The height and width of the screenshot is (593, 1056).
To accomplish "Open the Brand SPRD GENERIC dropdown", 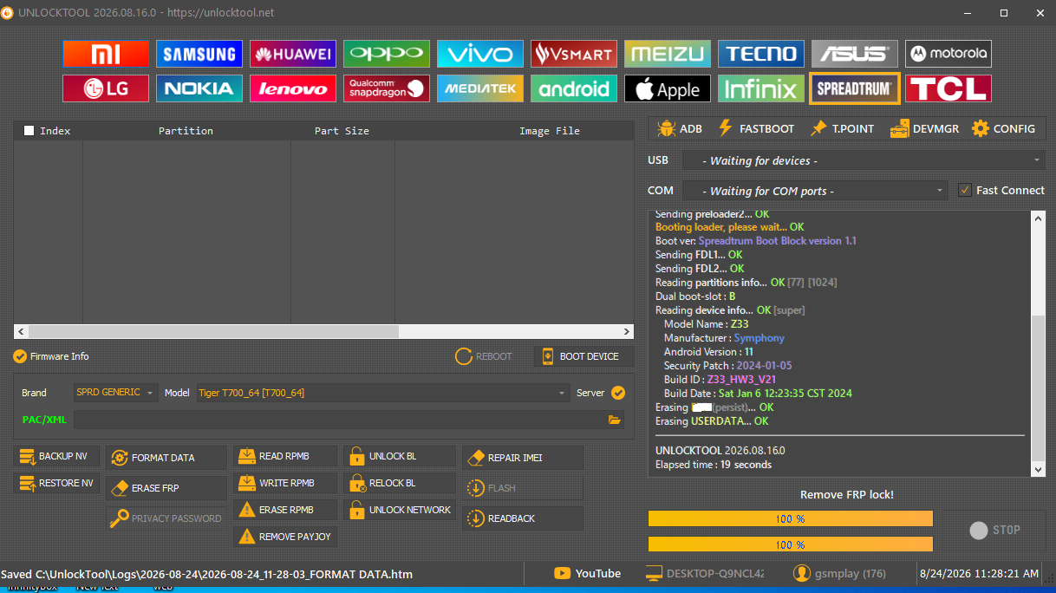I will click(116, 393).
